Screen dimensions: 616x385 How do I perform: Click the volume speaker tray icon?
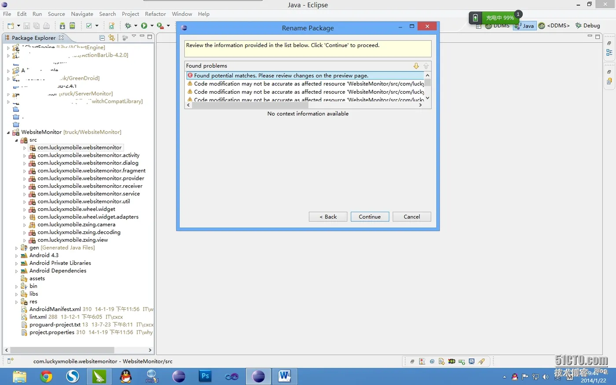pos(546,377)
